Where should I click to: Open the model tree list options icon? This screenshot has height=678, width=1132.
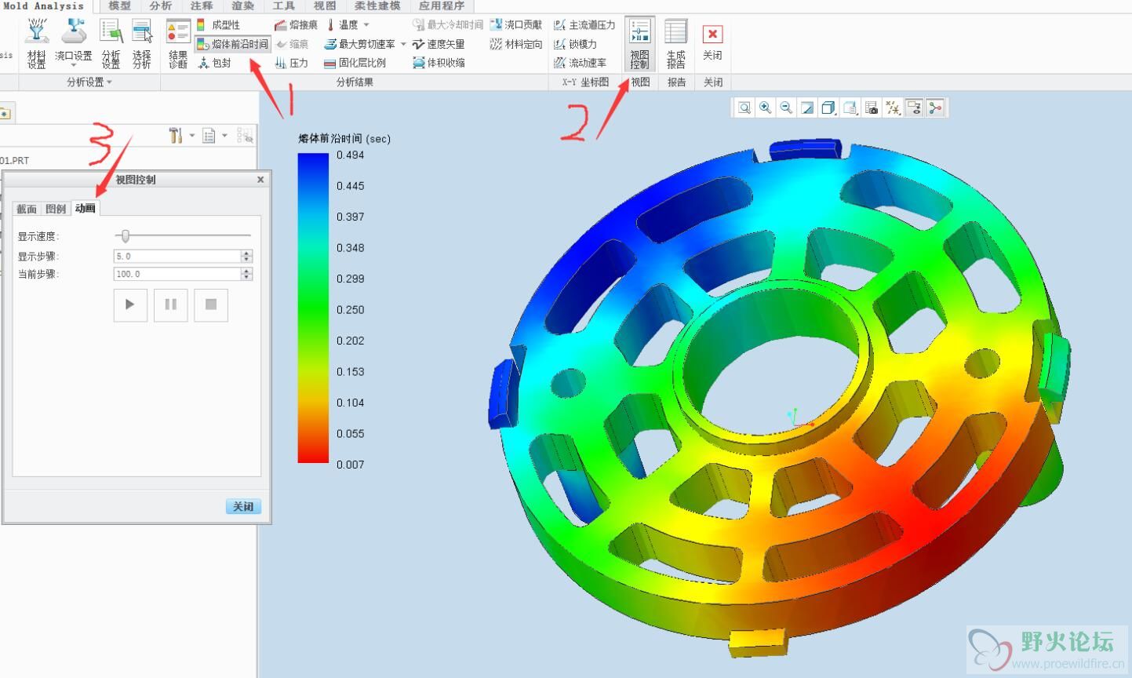tap(209, 136)
